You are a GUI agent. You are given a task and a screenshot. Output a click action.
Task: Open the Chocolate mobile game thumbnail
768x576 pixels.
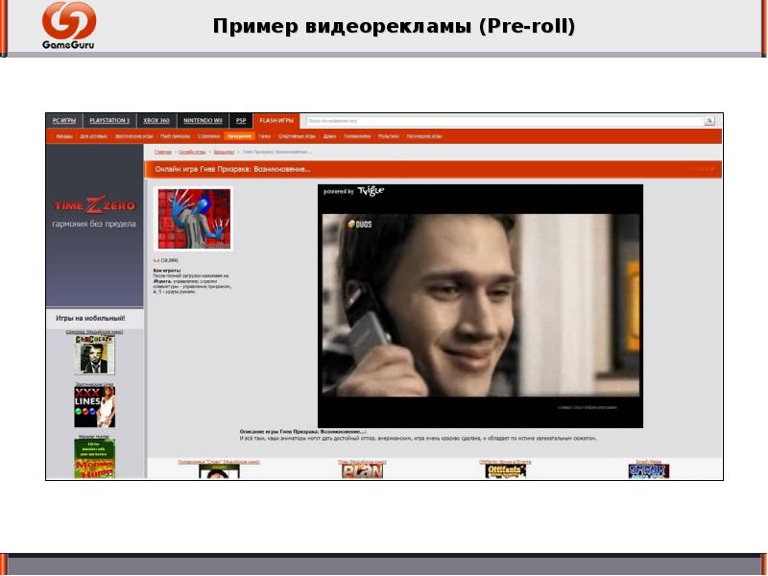(x=94, y=355)
